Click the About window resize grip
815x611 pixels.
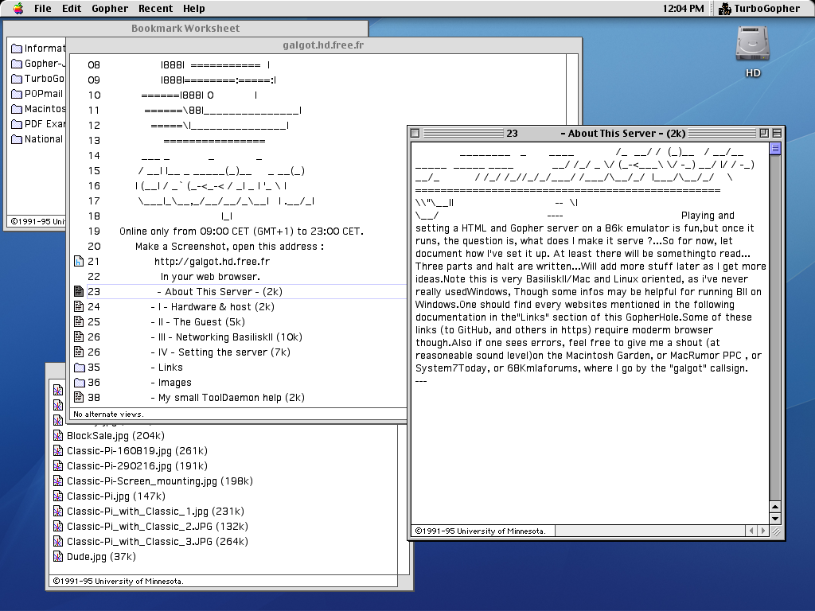pyautogui.click(x=775, y=531)
